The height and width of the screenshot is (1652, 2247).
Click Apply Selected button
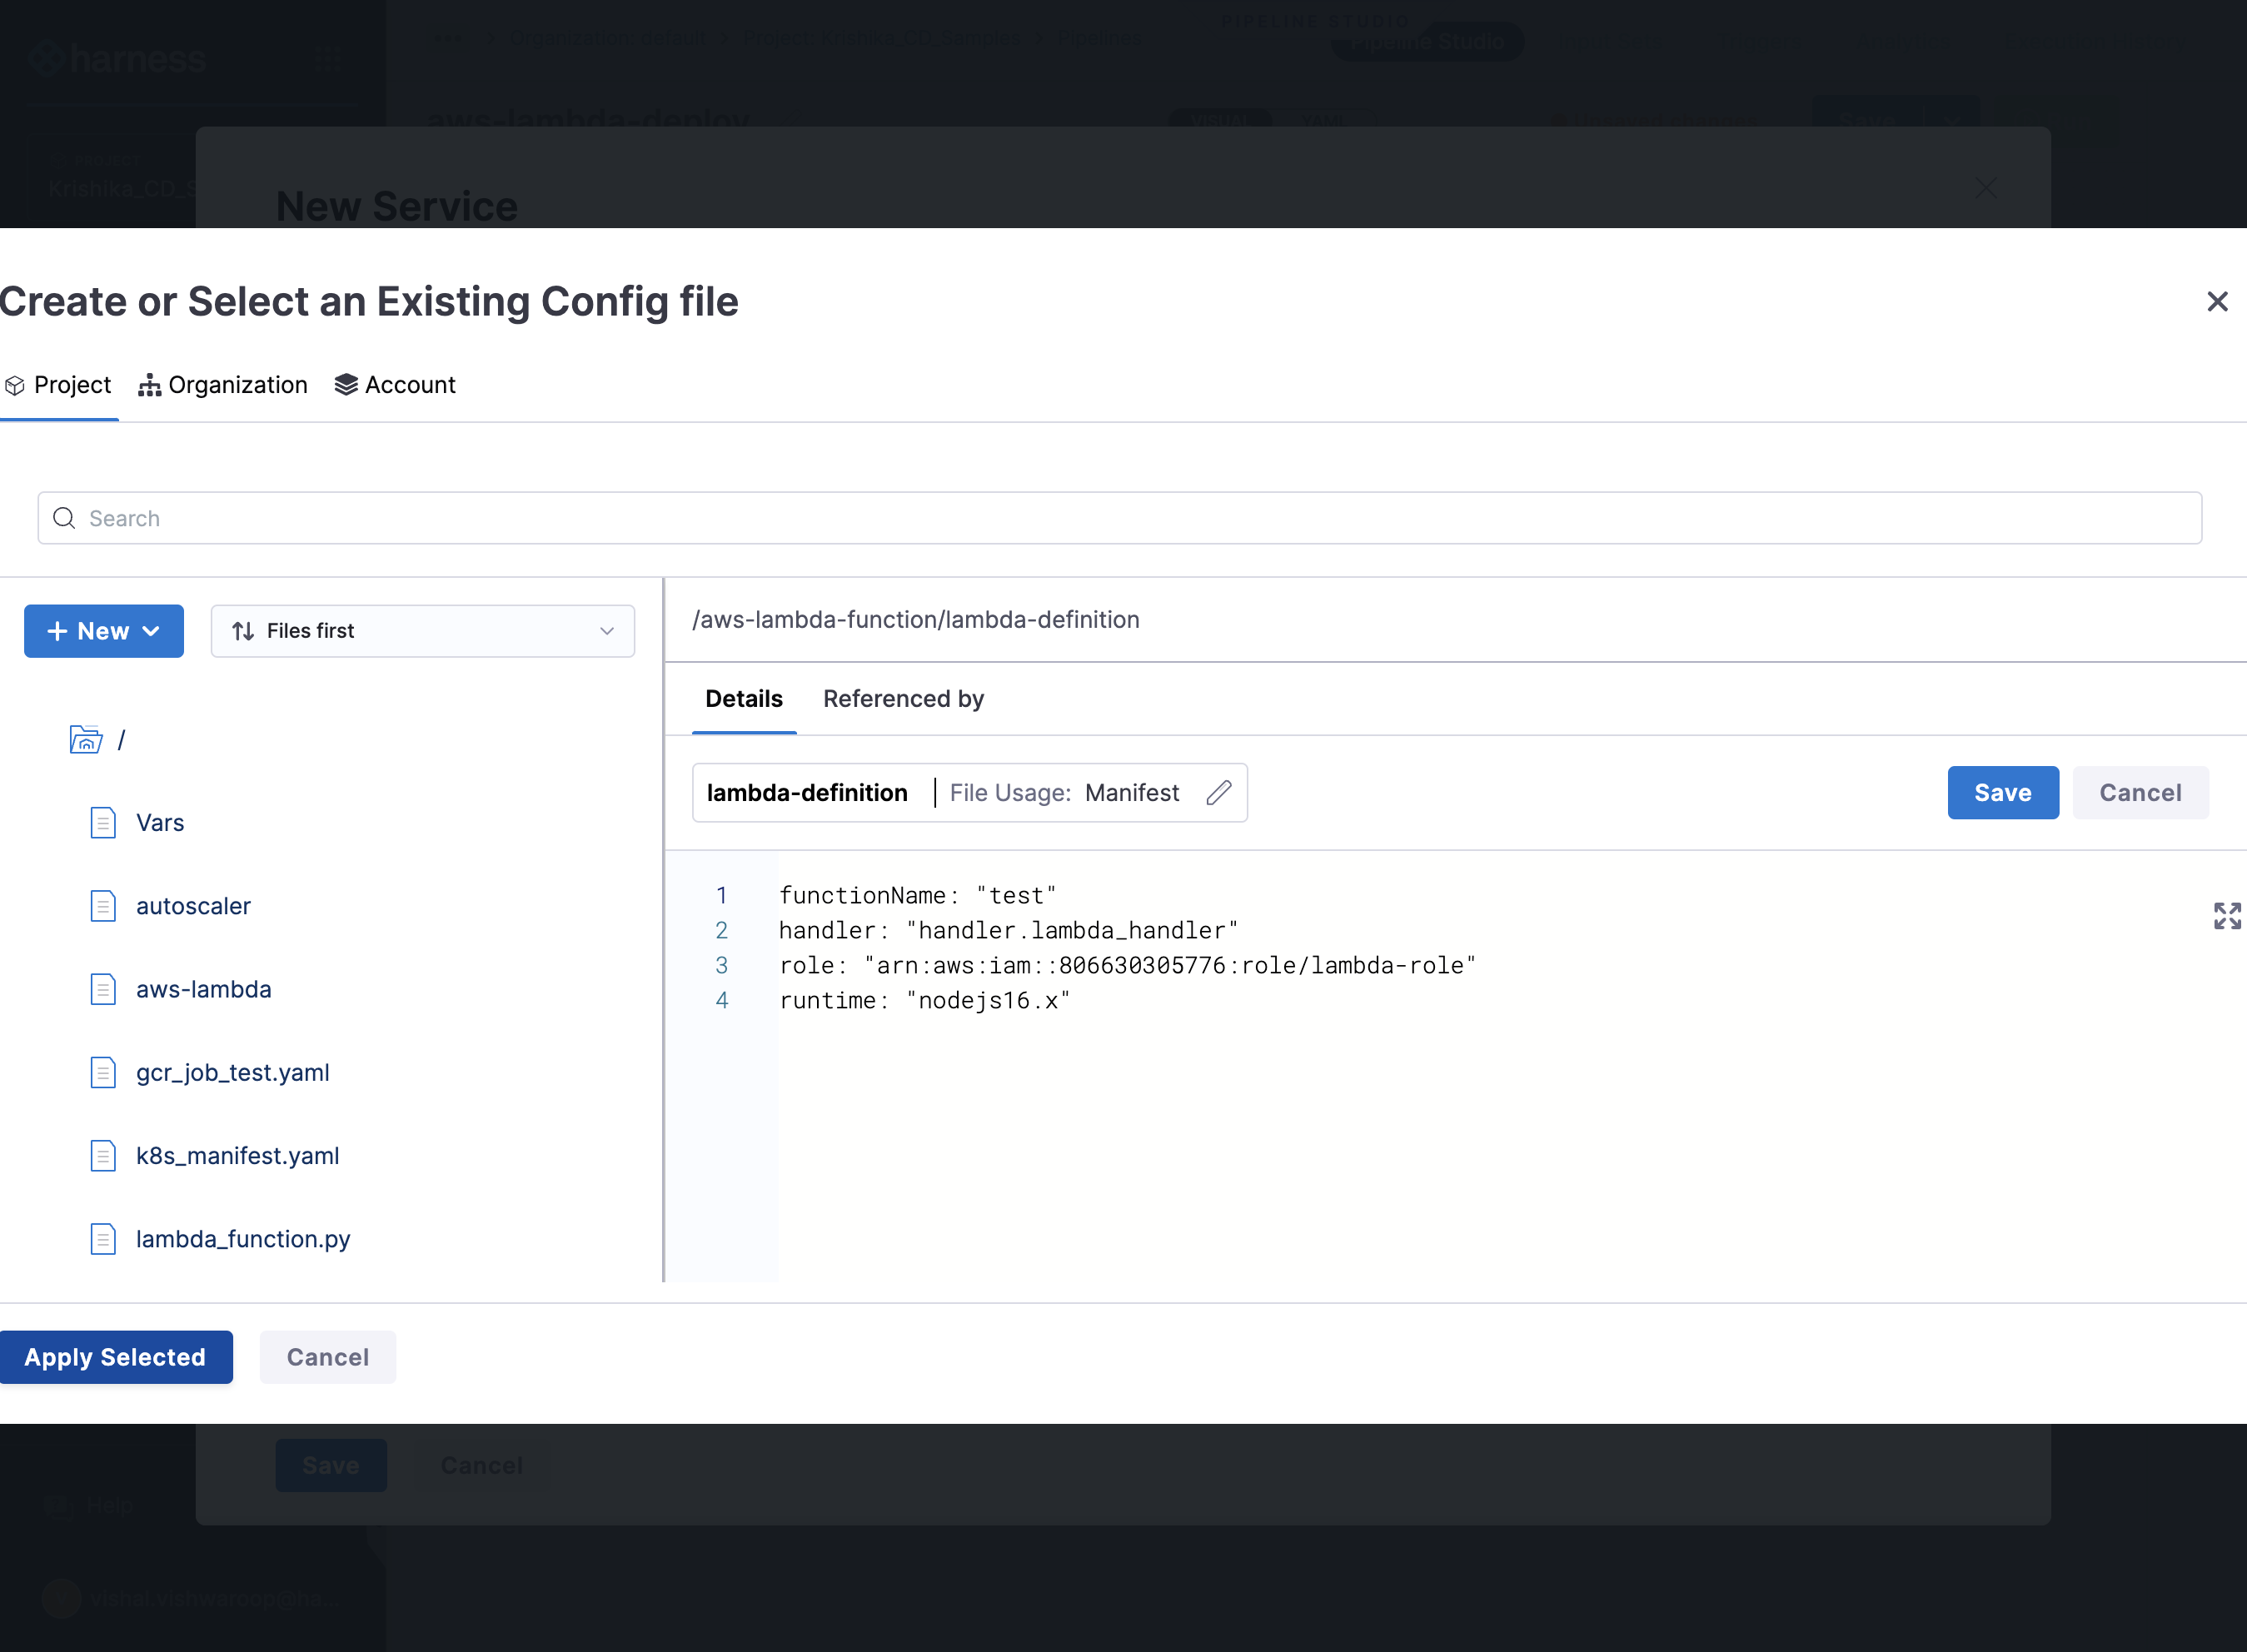(116, 1357)
